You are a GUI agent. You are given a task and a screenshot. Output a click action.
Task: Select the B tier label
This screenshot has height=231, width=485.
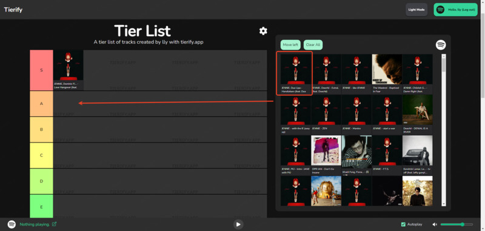coord(41,130)
